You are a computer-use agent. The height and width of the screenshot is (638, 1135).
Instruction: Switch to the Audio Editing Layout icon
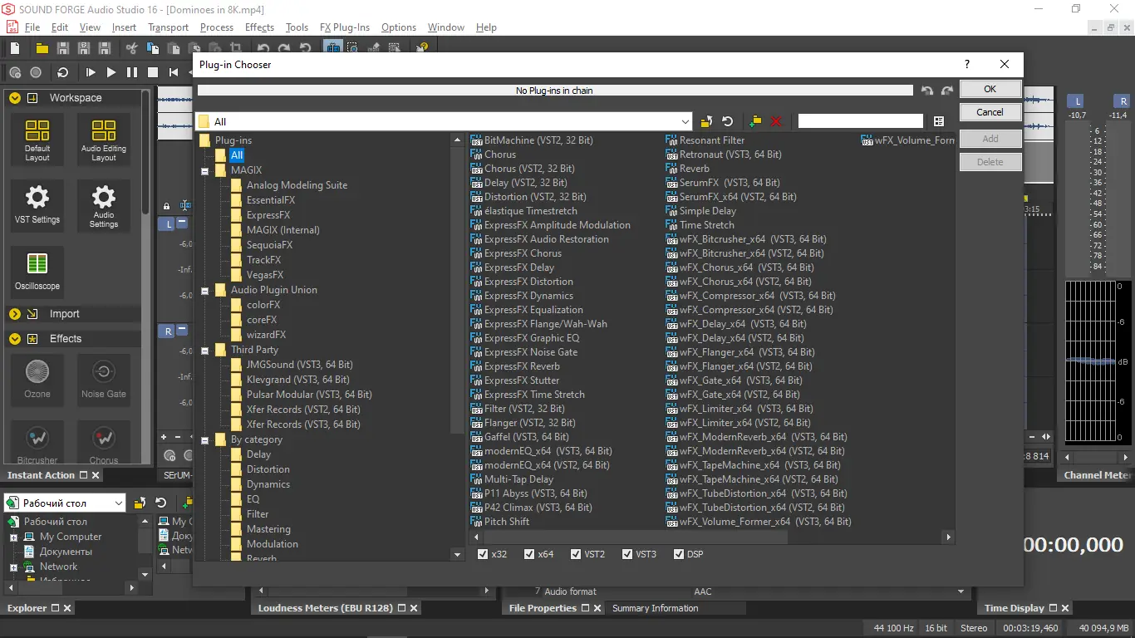tap(104, 140)
